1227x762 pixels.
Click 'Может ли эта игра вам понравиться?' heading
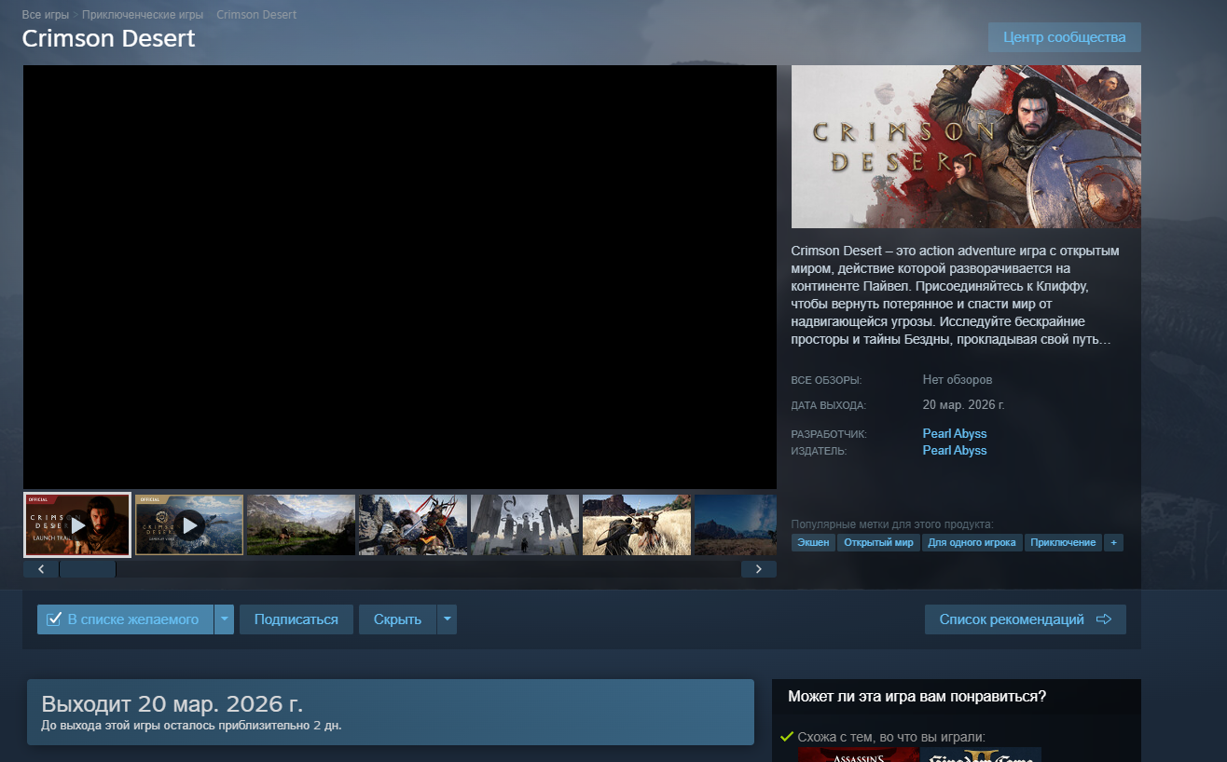(x=917, y=697)
